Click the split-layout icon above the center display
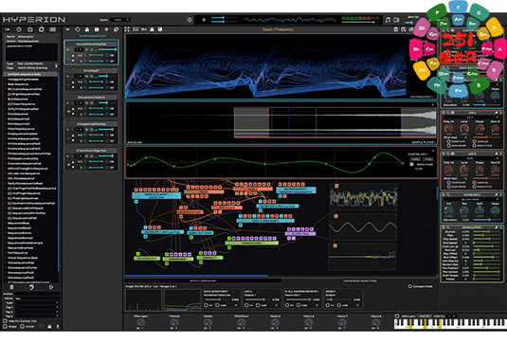Viewport: 507px width, 344px height. (136, 29)
